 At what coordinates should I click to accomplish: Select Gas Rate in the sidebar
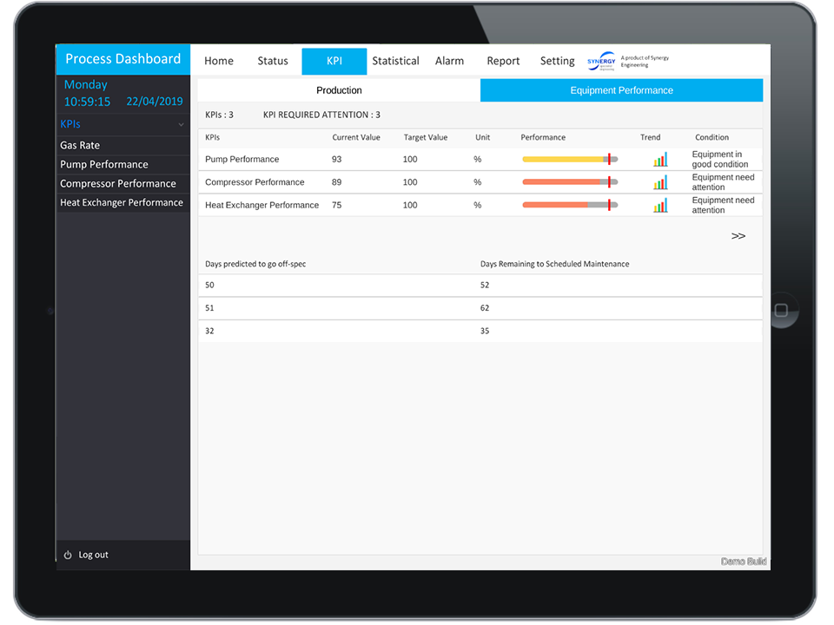(x=80, y=145)
